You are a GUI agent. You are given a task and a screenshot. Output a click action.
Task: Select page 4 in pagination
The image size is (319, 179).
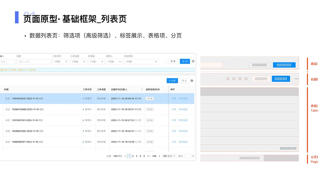tap(140, 156)
